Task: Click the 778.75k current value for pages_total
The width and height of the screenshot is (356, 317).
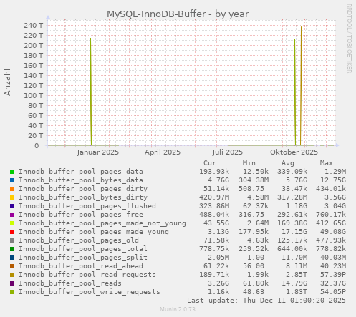Action: pyautogui.click(x=214, y=249)
